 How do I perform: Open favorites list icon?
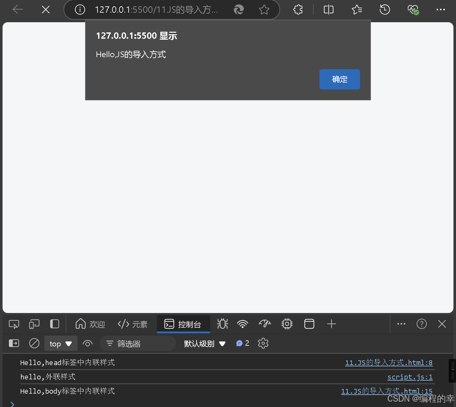click(x=357, y=10)
